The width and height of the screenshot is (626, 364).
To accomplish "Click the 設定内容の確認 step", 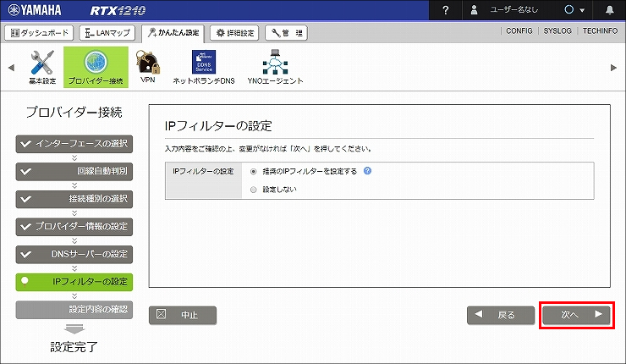I will point(74,310).
